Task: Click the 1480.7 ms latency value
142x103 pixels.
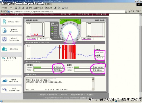Action: pyautogui.click(x=100, y=52)
